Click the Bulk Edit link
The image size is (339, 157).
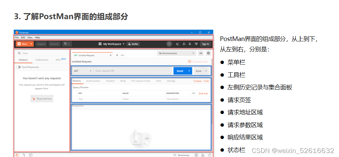click(x=204, y=93)
